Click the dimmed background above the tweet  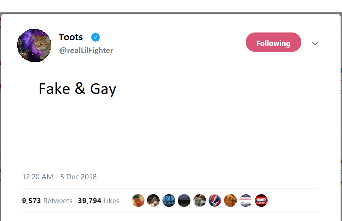point(170,6)
